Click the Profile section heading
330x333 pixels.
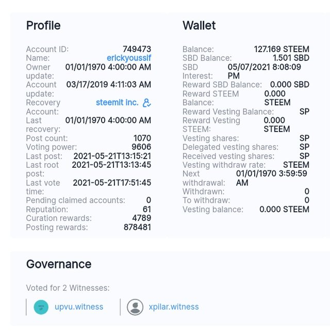pyautogui.click(x=43, y=25)
